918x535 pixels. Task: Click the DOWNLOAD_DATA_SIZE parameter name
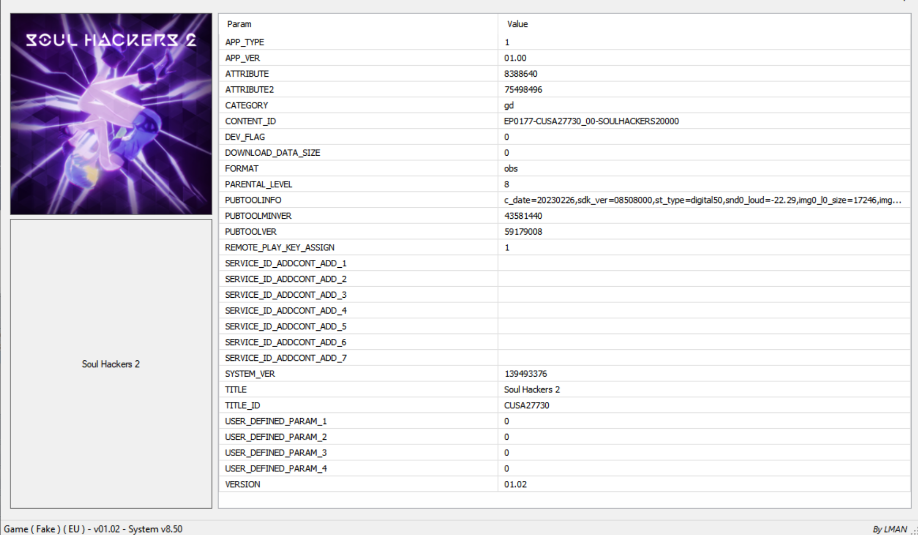(272, 153)
